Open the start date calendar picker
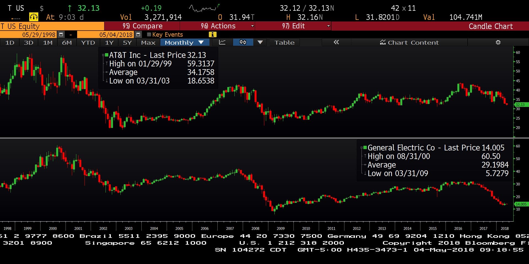 (61, 34)
